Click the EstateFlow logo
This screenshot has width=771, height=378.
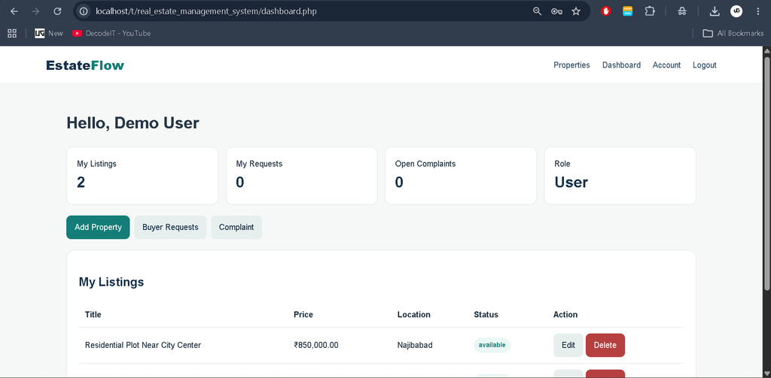[85, 65]
